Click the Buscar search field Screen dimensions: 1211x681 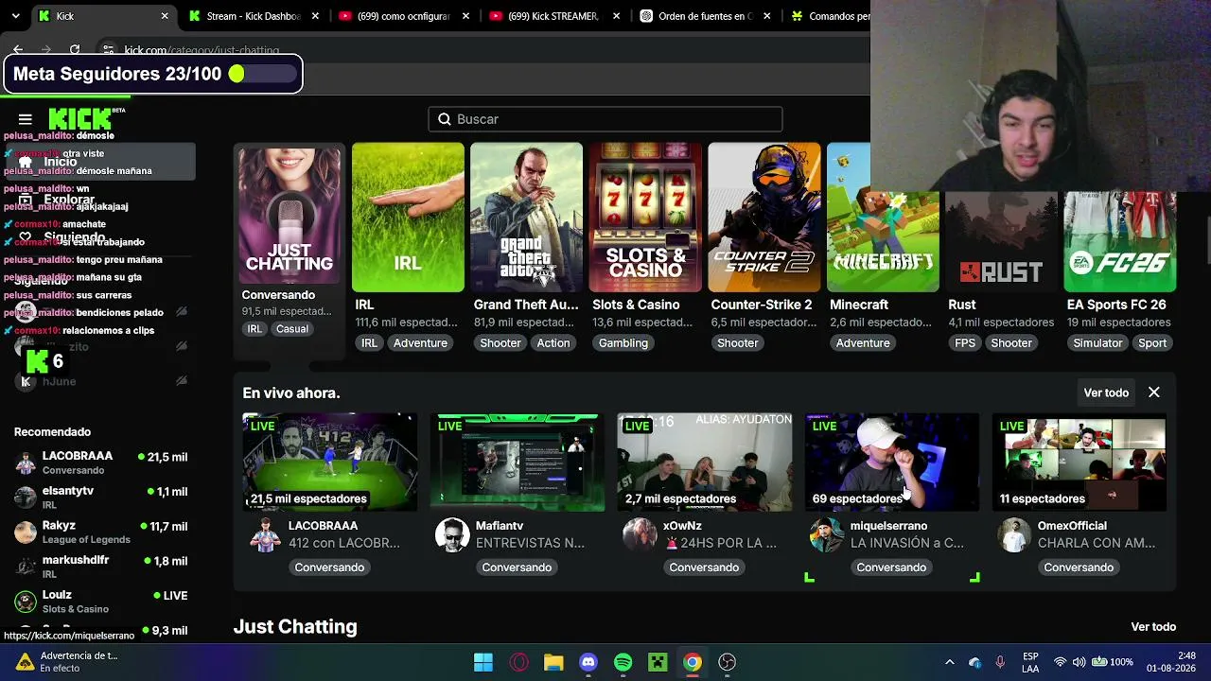click(605, 119)
